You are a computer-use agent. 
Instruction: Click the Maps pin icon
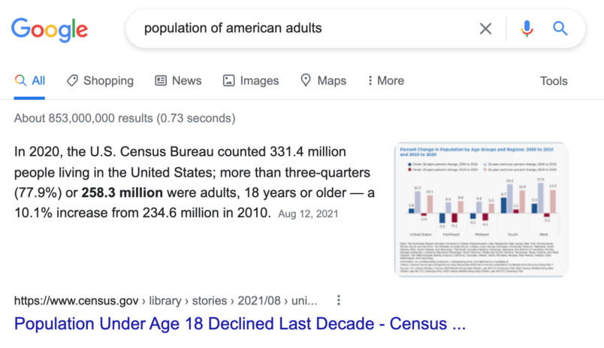[306, 80]
